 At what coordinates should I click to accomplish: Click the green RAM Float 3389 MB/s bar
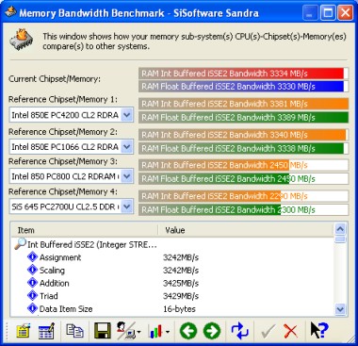(243, 118)
